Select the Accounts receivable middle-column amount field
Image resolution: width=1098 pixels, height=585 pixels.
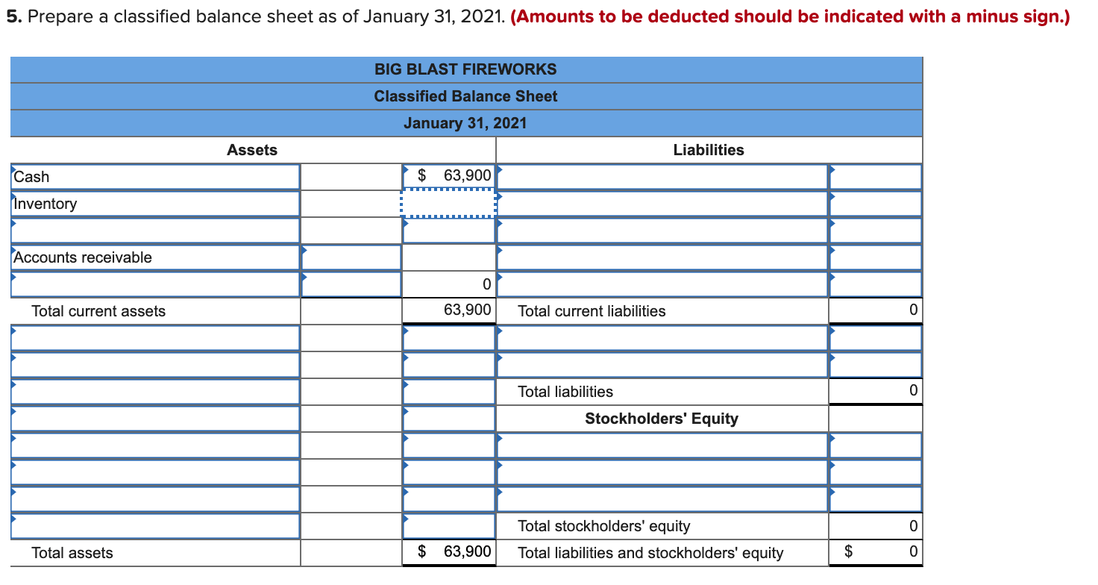point(351,257)
